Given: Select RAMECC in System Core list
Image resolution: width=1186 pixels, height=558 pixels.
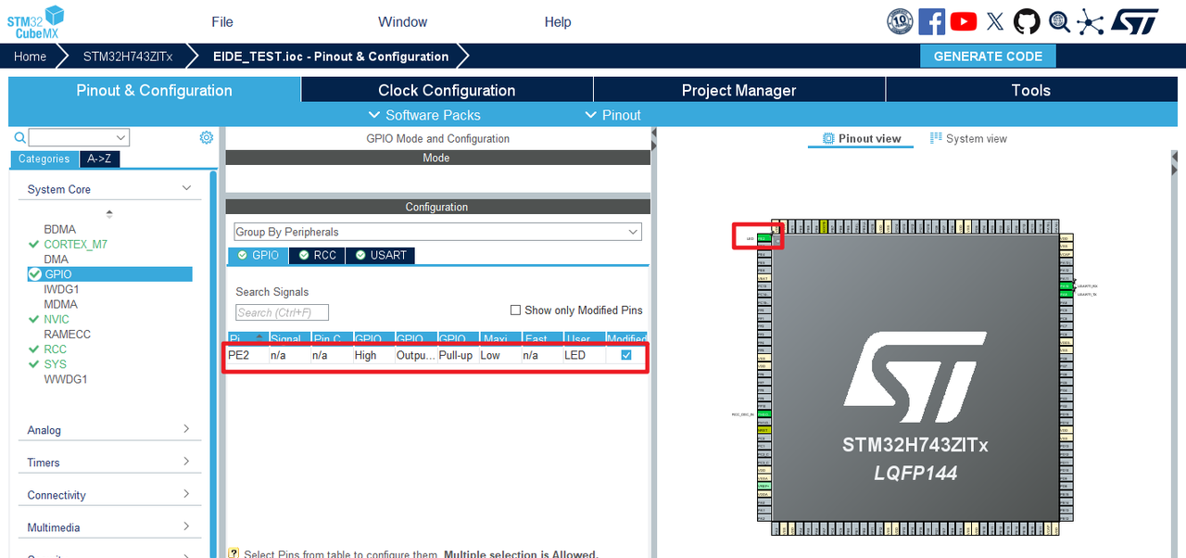Looking at the screenshot, I should (67, 335).
